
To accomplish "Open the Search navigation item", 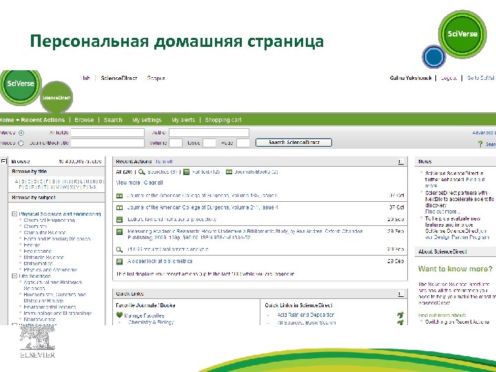I will 113,120.
